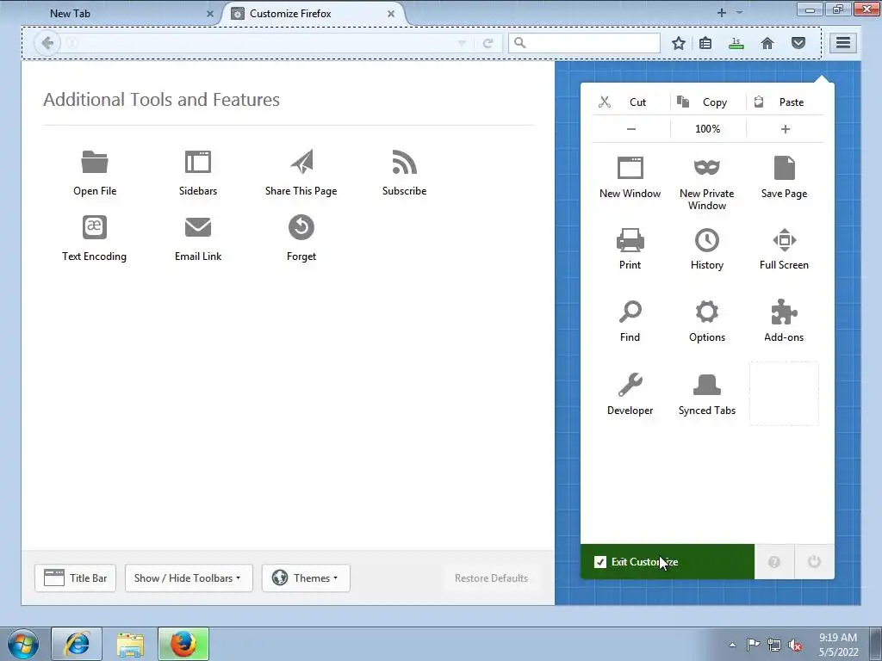Click the Restore Defaults button
The image size is (882, 661).
(x=491, y=578)
